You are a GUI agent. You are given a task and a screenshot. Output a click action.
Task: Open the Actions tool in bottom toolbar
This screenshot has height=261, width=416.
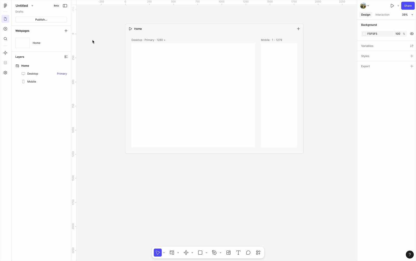click(258, 253)
